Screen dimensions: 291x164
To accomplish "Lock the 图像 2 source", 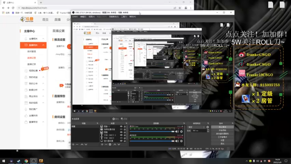I will coord(125,126).
